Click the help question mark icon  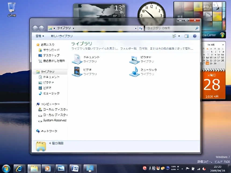pos(195,36)
